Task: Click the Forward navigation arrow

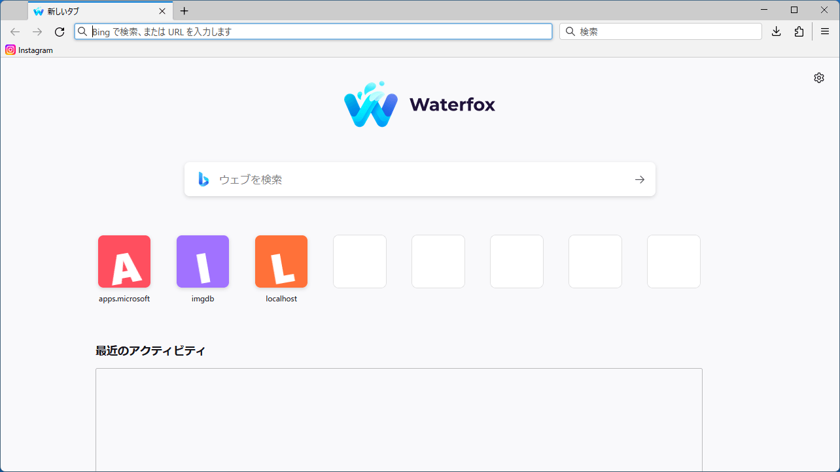Action: click(x=37, y=31)
